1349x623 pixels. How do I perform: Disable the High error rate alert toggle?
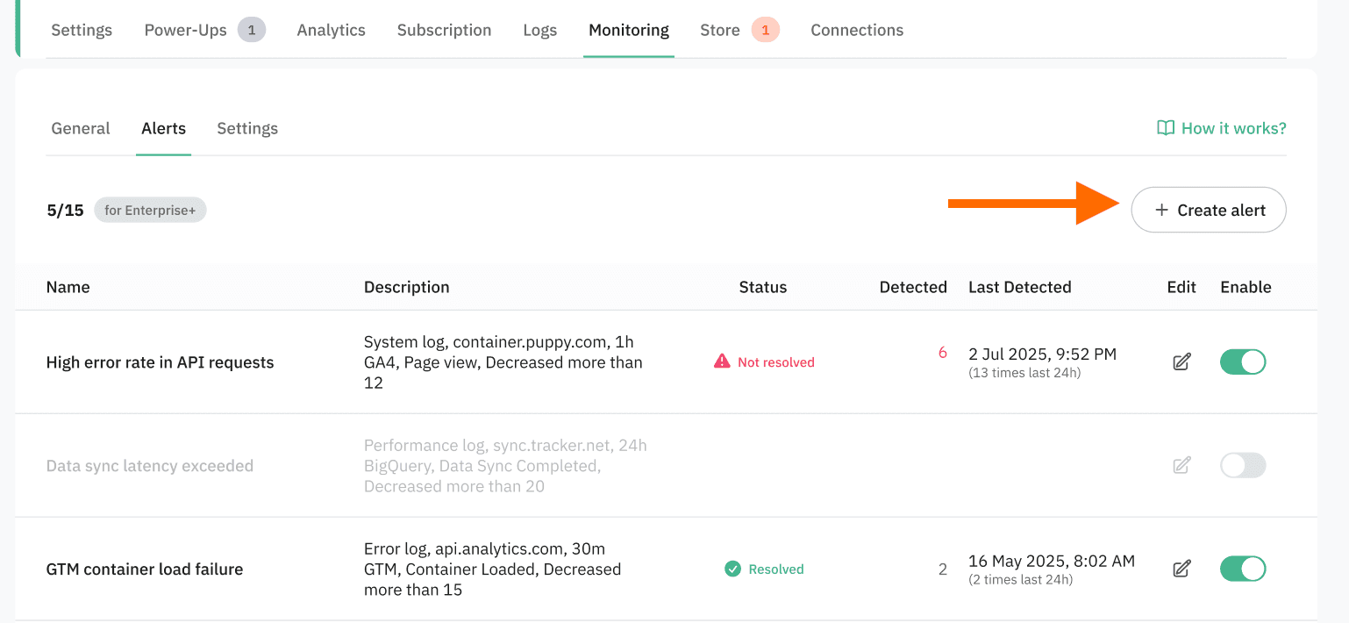[x=1242, y=362]
